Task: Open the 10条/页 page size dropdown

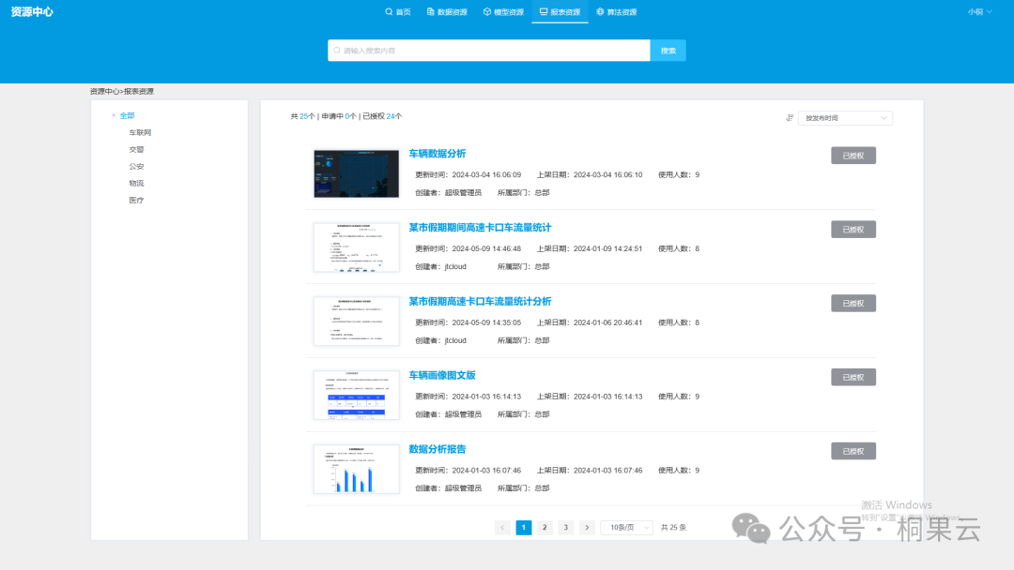Action: (x=626, y=528)
